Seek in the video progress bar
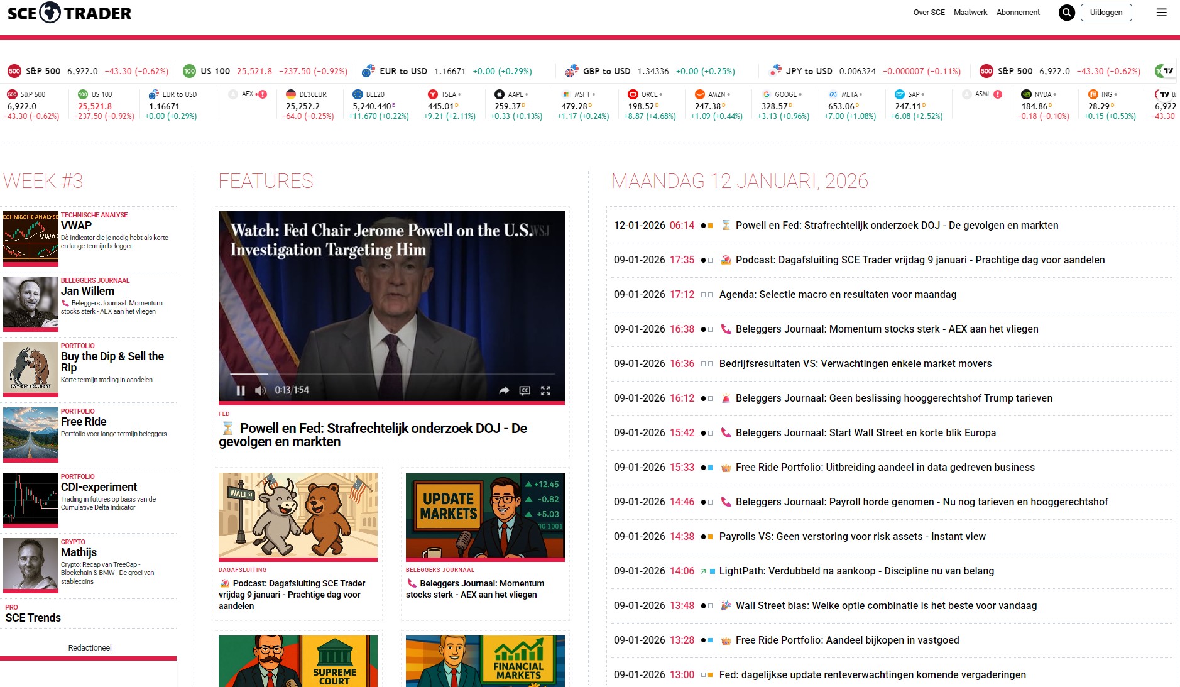Screen dimensions: 1180x687 (391, 375)
